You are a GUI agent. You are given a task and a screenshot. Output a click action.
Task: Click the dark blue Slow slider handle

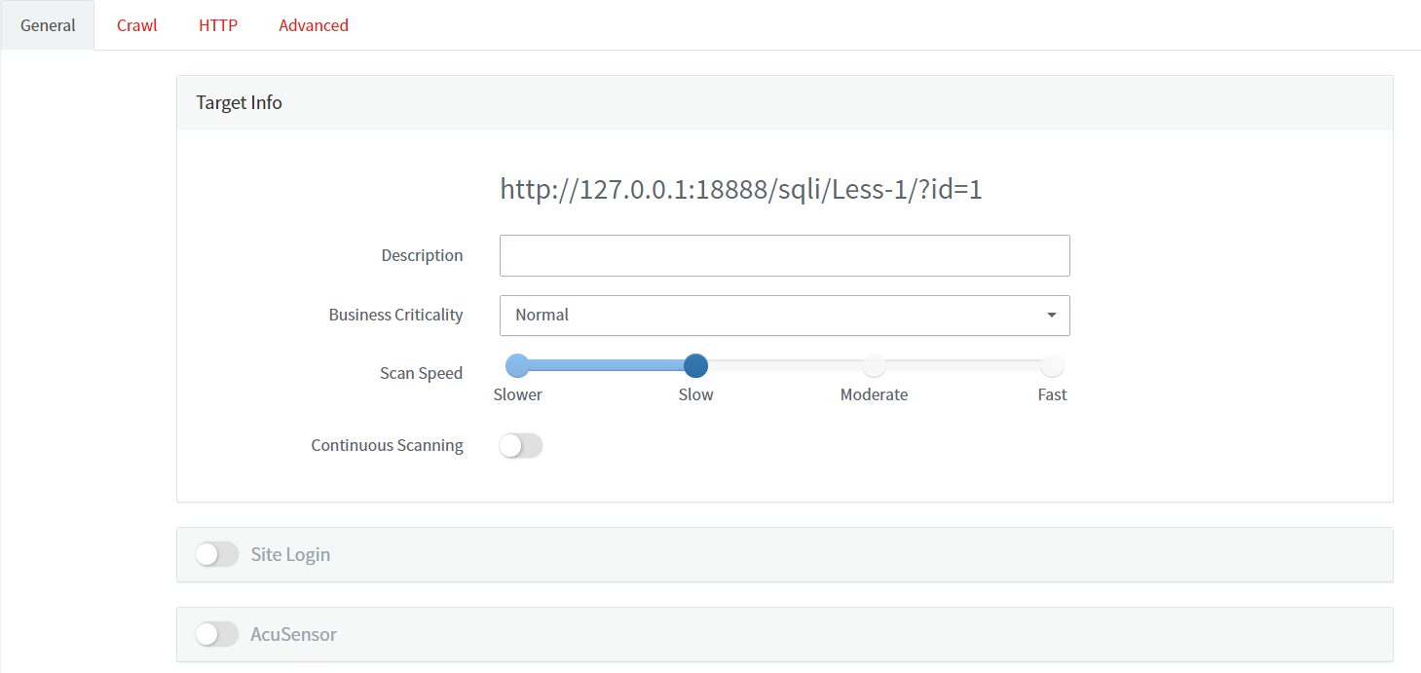tap(695, 366)
